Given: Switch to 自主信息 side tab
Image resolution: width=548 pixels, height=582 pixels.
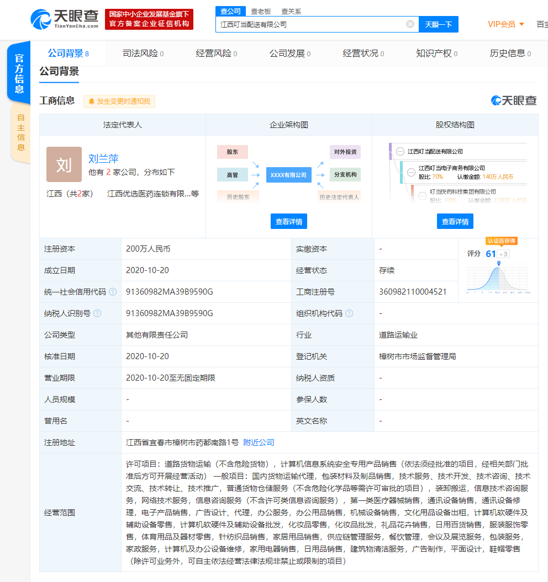Looking at the screenshot, I should (x=21, y=132).
